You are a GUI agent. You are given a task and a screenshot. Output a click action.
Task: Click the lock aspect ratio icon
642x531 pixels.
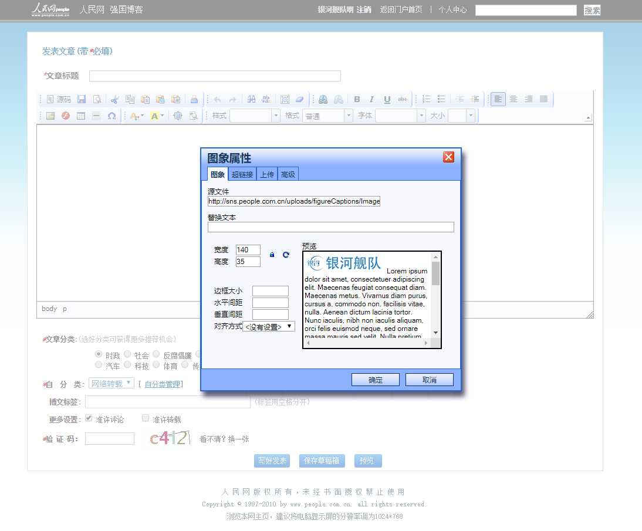coord(272,255)
